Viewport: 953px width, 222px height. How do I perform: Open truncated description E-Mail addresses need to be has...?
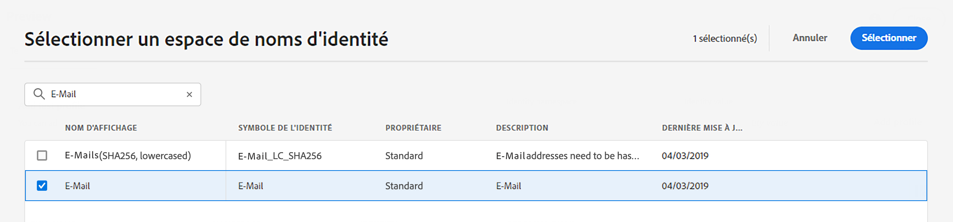pos(567,155)
